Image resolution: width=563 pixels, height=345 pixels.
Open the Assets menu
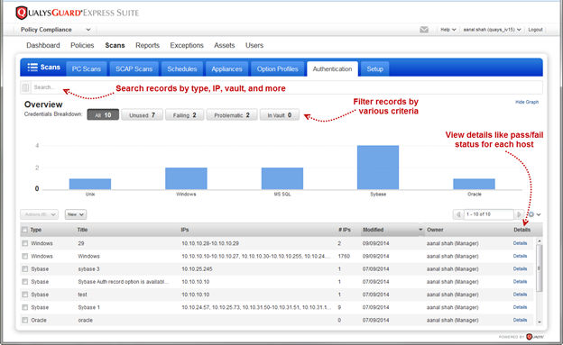click(225, 46)
